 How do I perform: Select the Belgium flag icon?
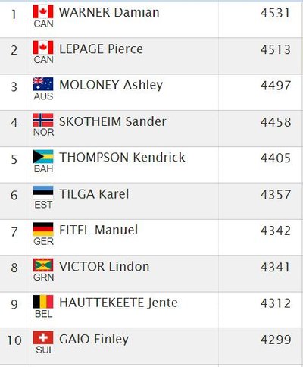pyautogui.click(x=43, y=302)
